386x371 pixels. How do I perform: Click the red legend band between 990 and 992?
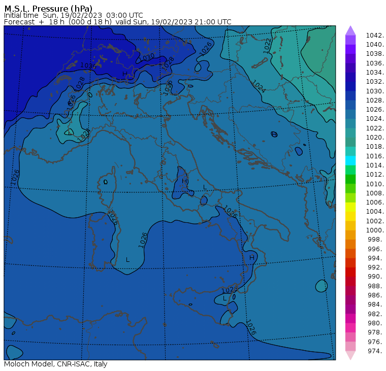pos(350,272)
